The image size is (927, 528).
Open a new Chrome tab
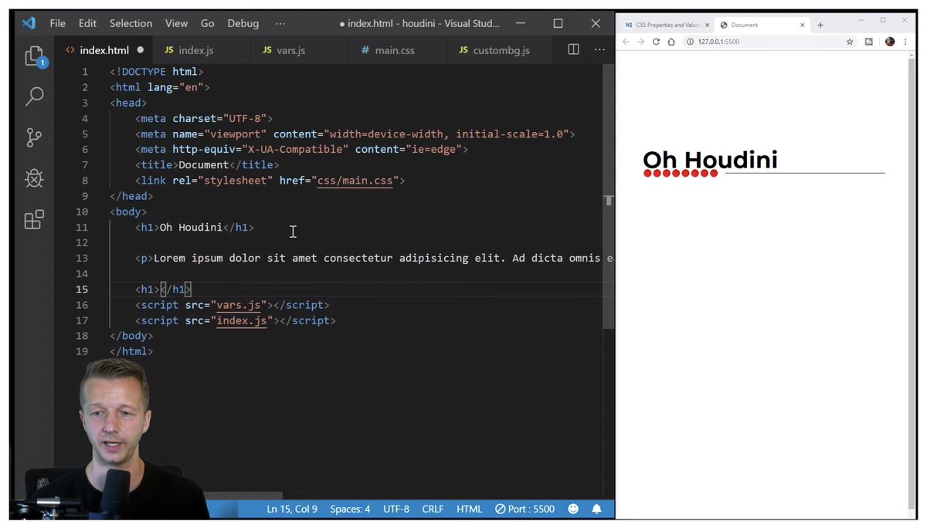pyautogui.click(x=820, y=25)
